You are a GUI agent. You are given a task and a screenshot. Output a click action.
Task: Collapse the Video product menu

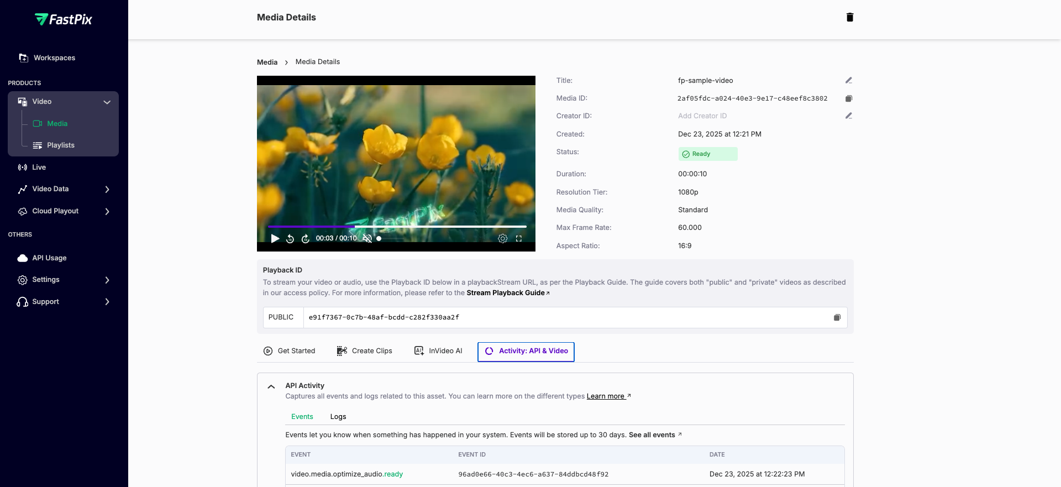[107, 102]
